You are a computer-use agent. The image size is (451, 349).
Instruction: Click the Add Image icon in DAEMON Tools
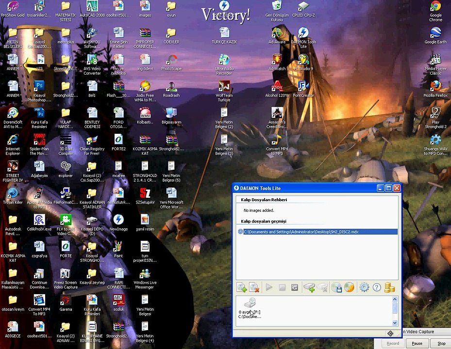pos(242,287)
